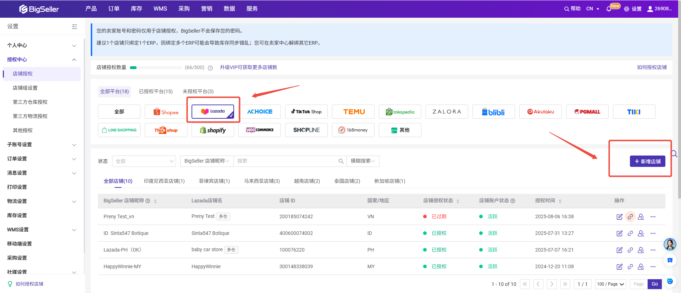
Task: Open the 100 / Page size dropdown
Action: pos(610,284)
